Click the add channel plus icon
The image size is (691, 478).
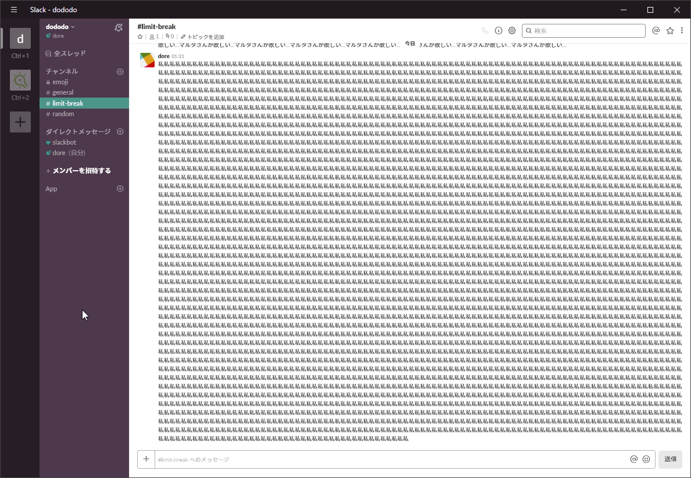click(120, 71)
